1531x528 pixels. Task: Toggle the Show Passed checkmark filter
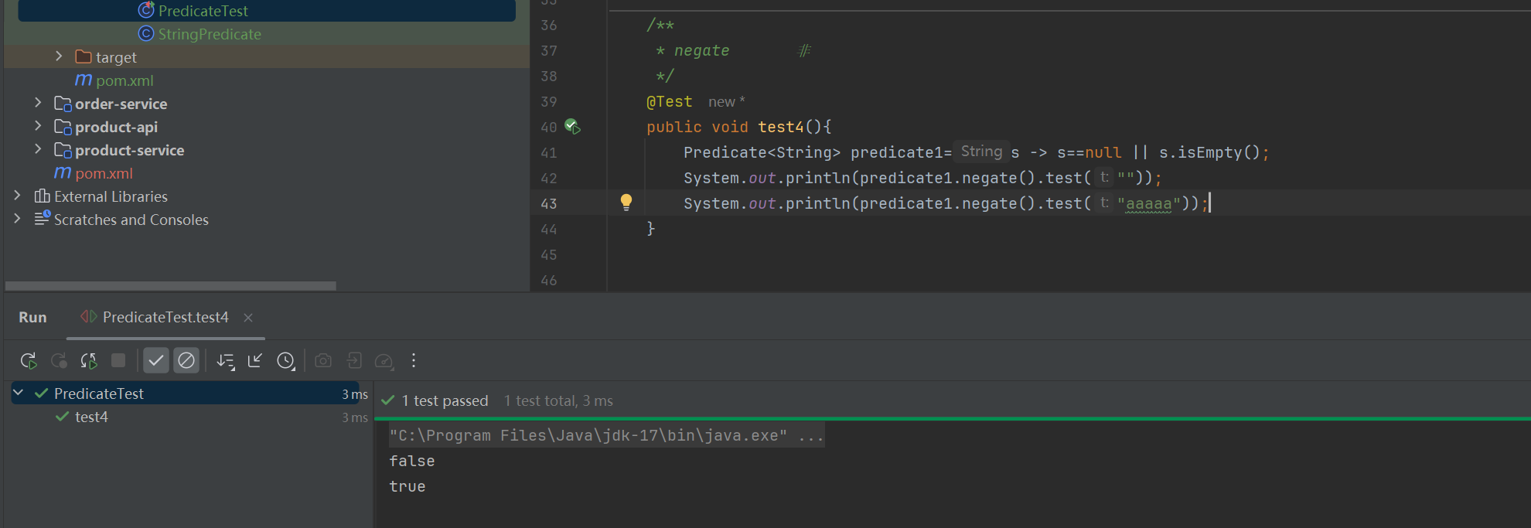click(x=156, y=360)
